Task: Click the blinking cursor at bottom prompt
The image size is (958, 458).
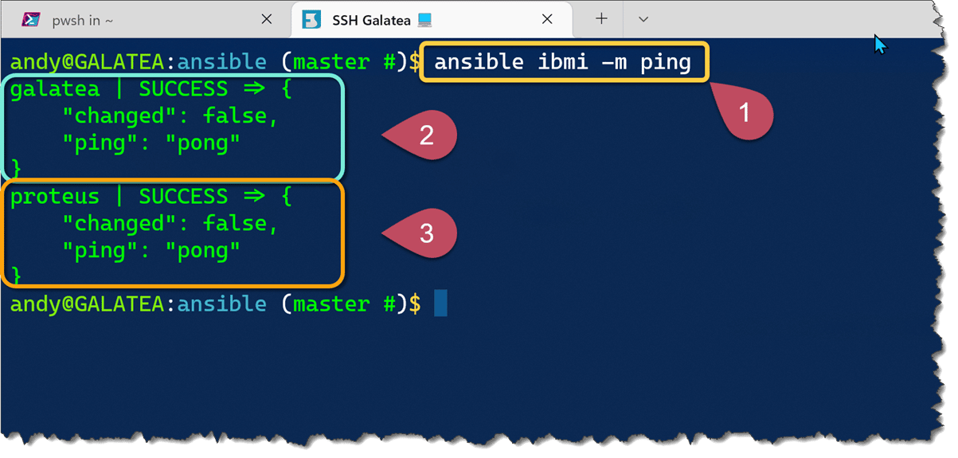Action: pos(440,303)
